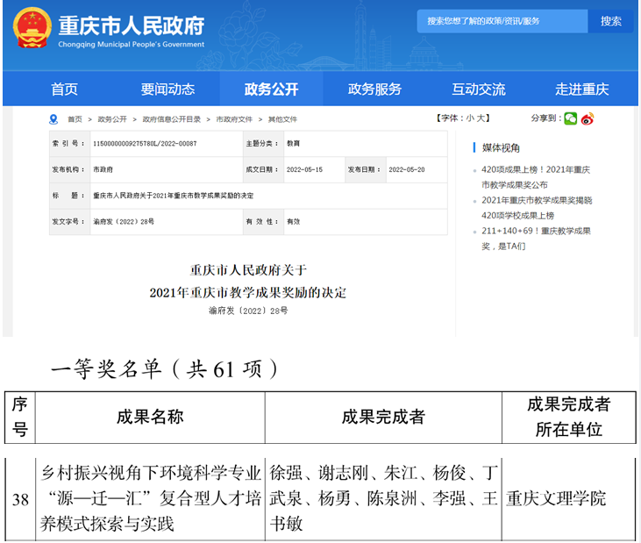Open the 互动交流 menu item
This screenshot has height=543, width=641.
pos(478,89)
